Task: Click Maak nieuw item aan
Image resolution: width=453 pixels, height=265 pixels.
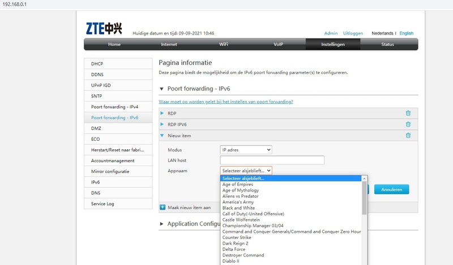Action: click(189, 207)
